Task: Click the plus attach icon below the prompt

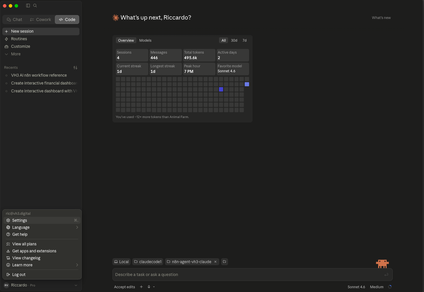Action: coord(141,287)
